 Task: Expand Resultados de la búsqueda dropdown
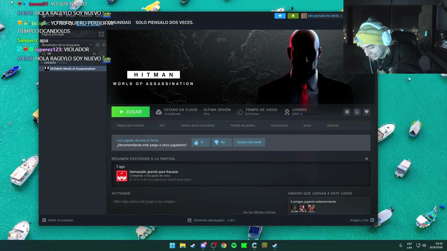(90, 45)
